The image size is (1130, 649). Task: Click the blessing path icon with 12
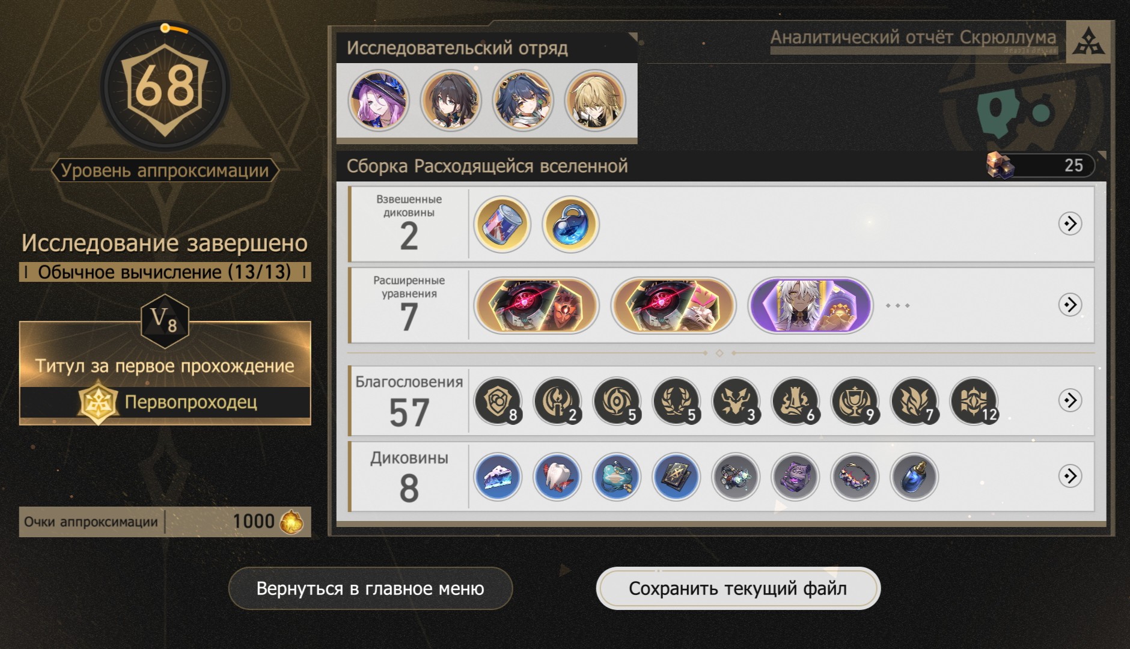pyautogui.click(x=974, y=401)
